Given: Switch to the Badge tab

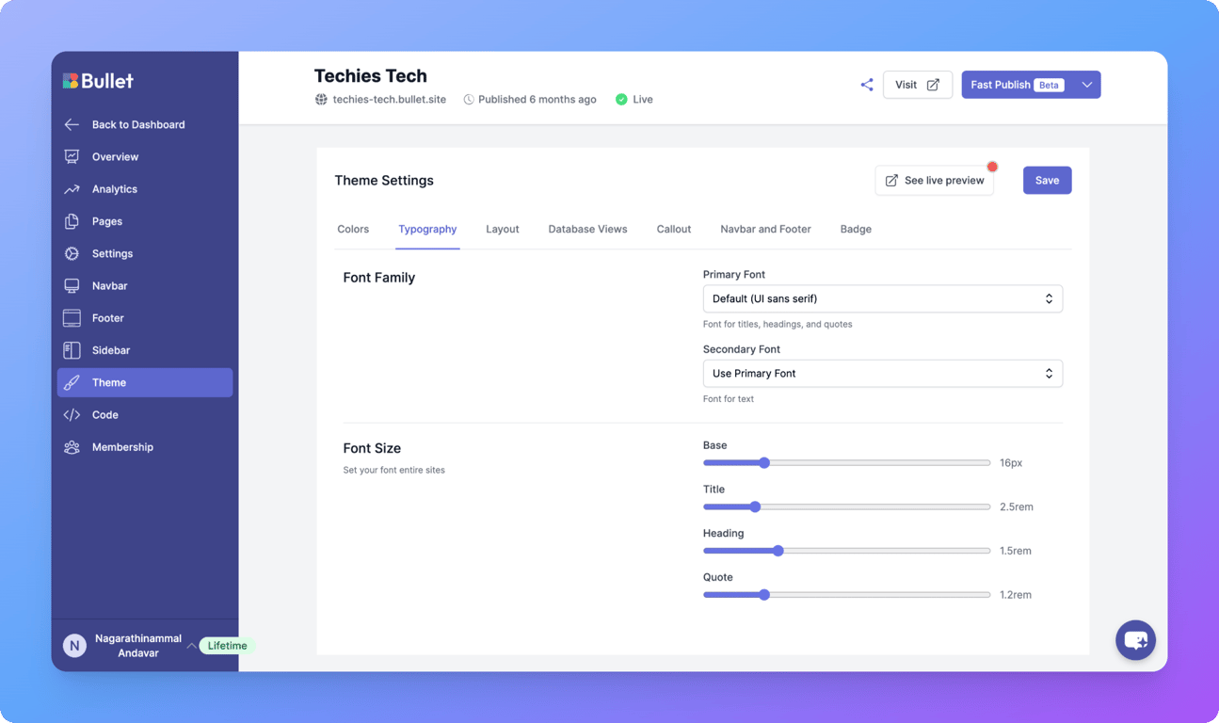Looking at the screenshot, I should tap(856, 229).
